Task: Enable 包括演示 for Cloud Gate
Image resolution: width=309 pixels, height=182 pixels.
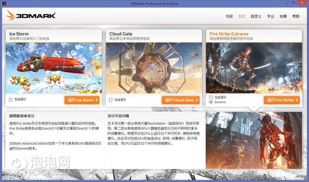Action: [111, 100]
